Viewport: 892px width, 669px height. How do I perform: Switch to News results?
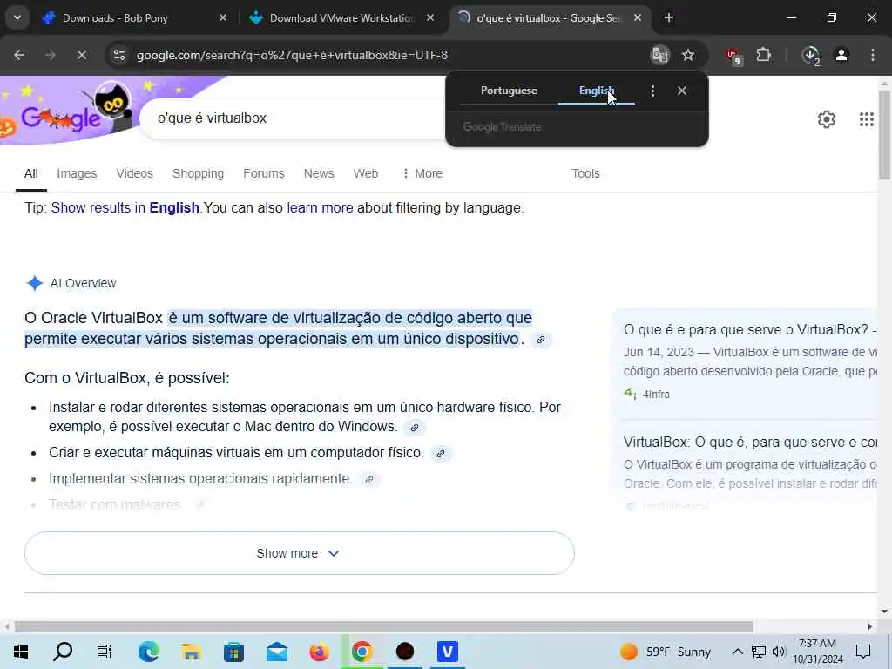click(x=319, y=173)
